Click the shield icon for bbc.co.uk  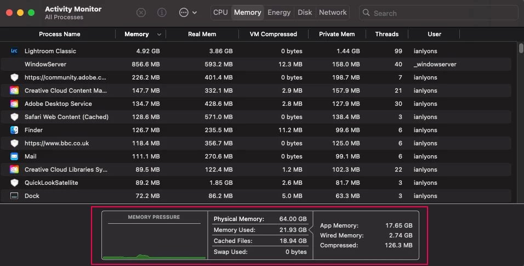[14, 143]
